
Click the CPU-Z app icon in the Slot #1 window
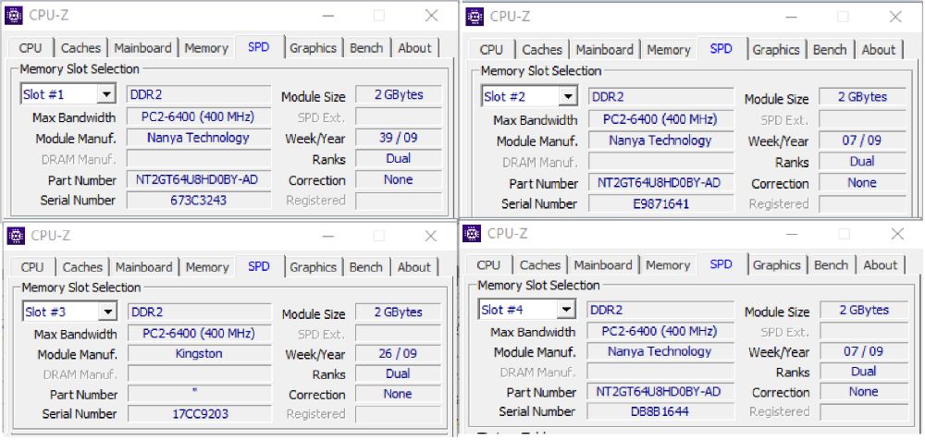pyautogui.click(x=14, y=16)
